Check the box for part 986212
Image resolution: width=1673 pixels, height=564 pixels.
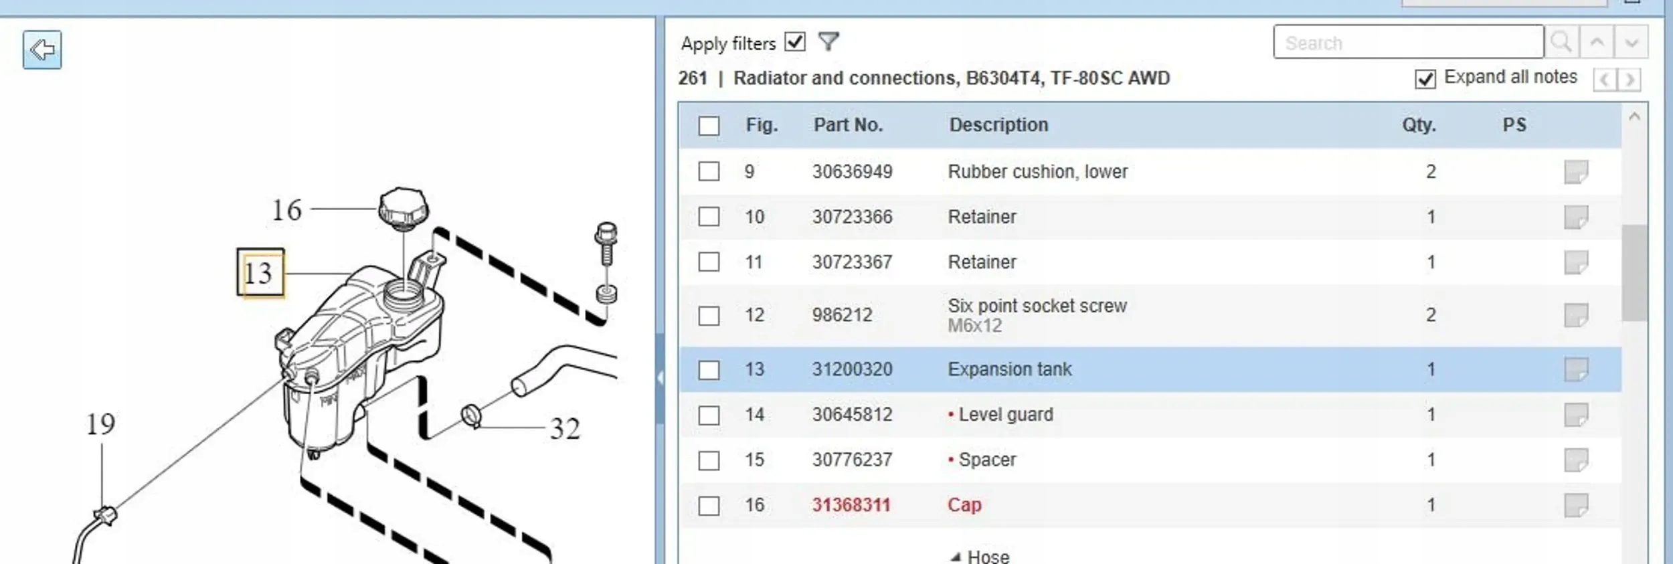pyautogui.click(x=709, y=316)
